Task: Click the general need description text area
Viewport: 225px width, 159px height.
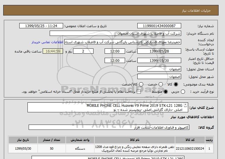Action: coord(108,107)
